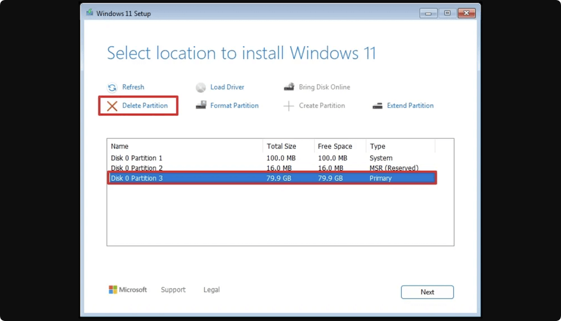The width and height of the screenshot is (561, 321).
Task: Sort by Type column header
Action: [x=401, y=146]
